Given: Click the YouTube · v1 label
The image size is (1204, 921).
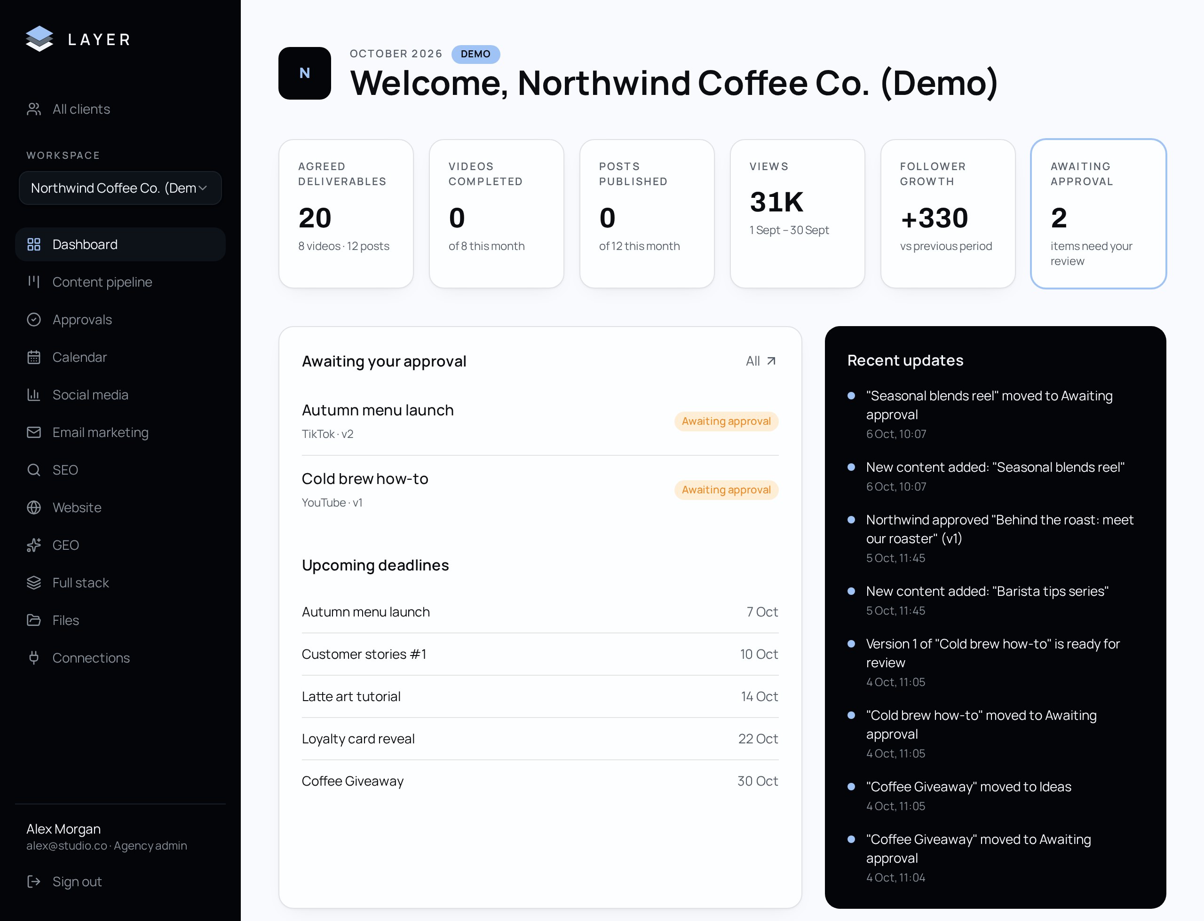Looking at the screenshot, I should [x=332, y=502].
